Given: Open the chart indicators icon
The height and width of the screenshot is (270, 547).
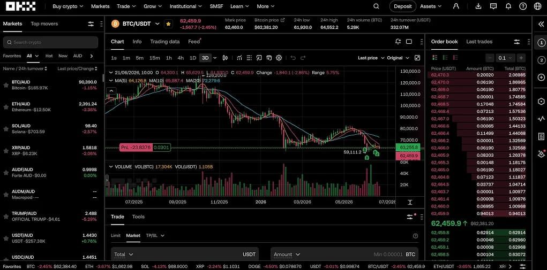Looking at the screenshot, I should (x=239, y=58).
